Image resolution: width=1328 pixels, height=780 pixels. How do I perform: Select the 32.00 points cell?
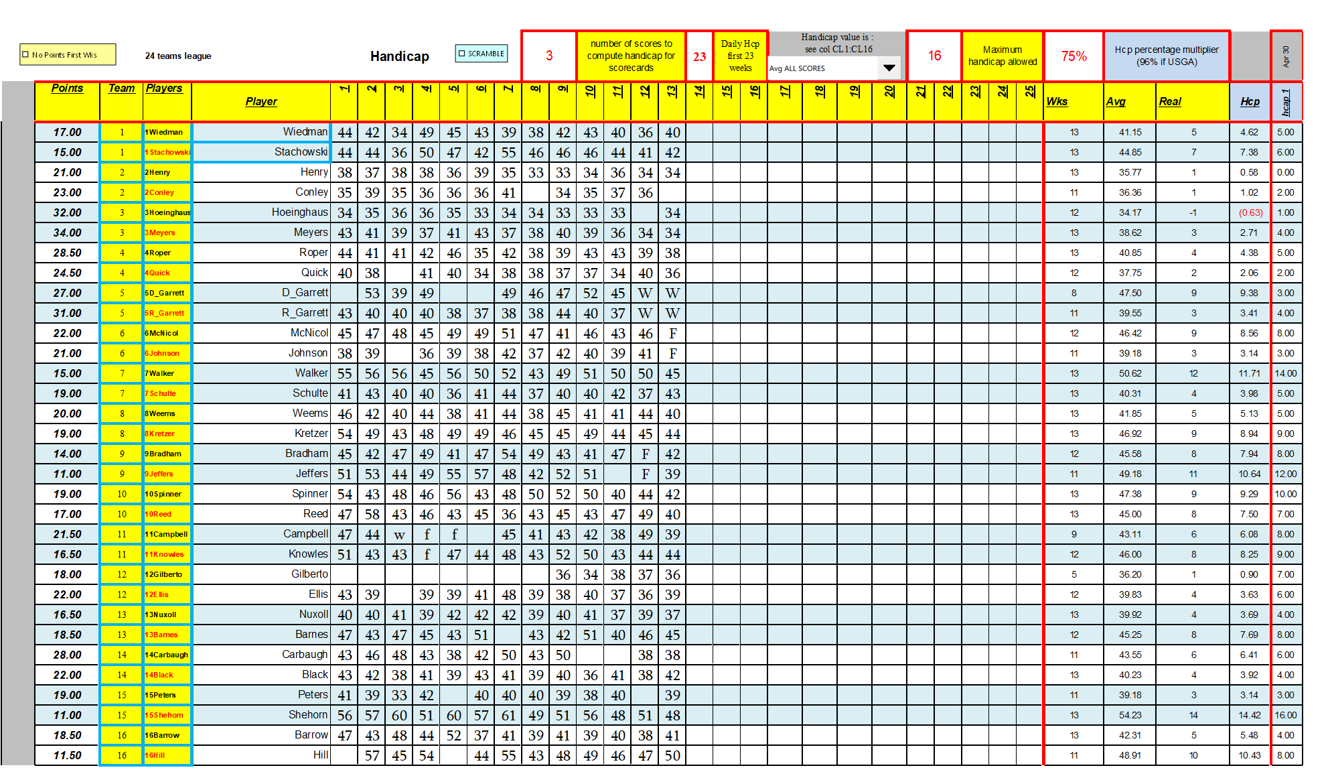[67, 212]
